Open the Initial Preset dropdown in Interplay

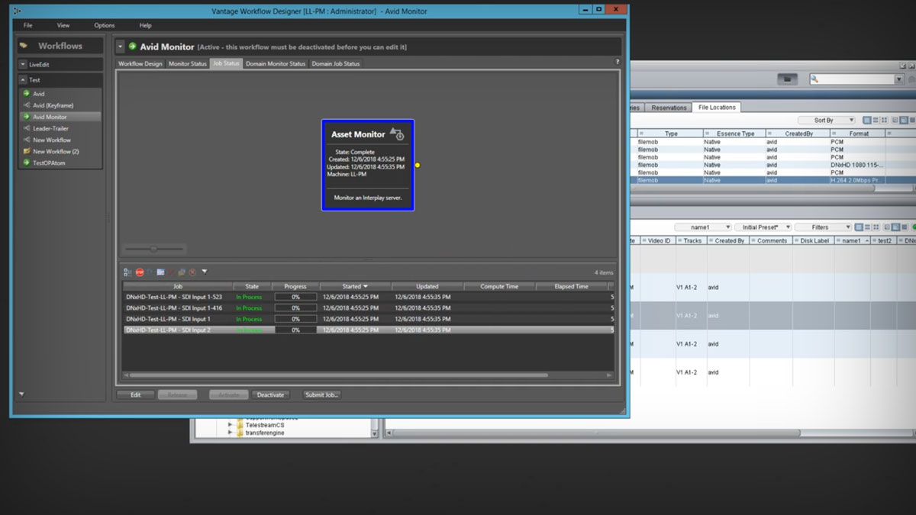(x=762, y=227)
